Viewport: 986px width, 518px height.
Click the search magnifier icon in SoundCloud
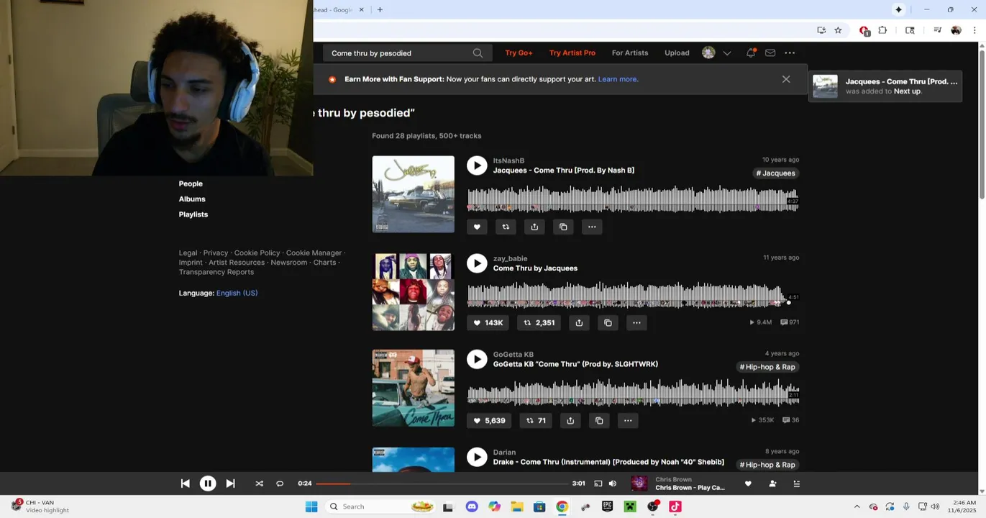pyautogui.click(x=478, y=53)
